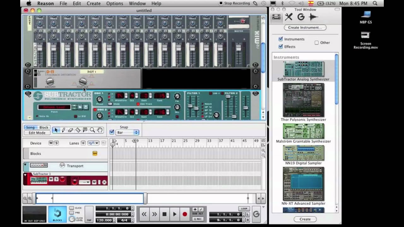Click the New Alt pencil button in transport

(200, 209)
